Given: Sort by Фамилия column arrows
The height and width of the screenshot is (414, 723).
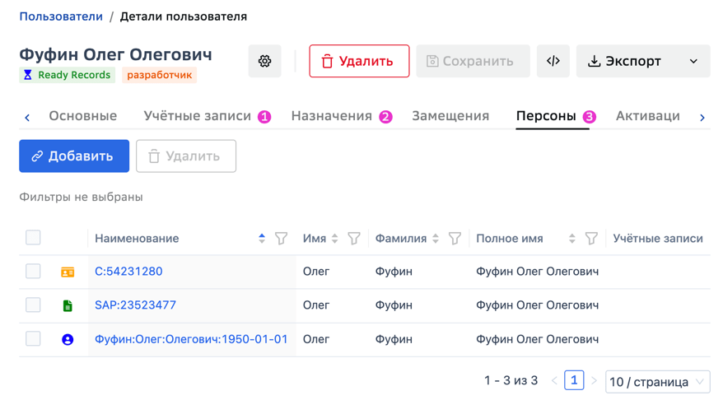Looking at the screenshot, I should coord(436,239).
